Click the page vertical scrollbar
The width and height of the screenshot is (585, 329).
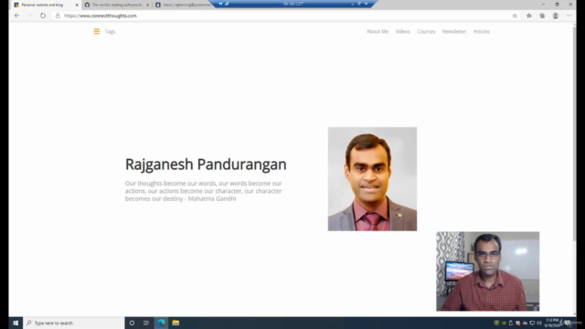point(574,134)
